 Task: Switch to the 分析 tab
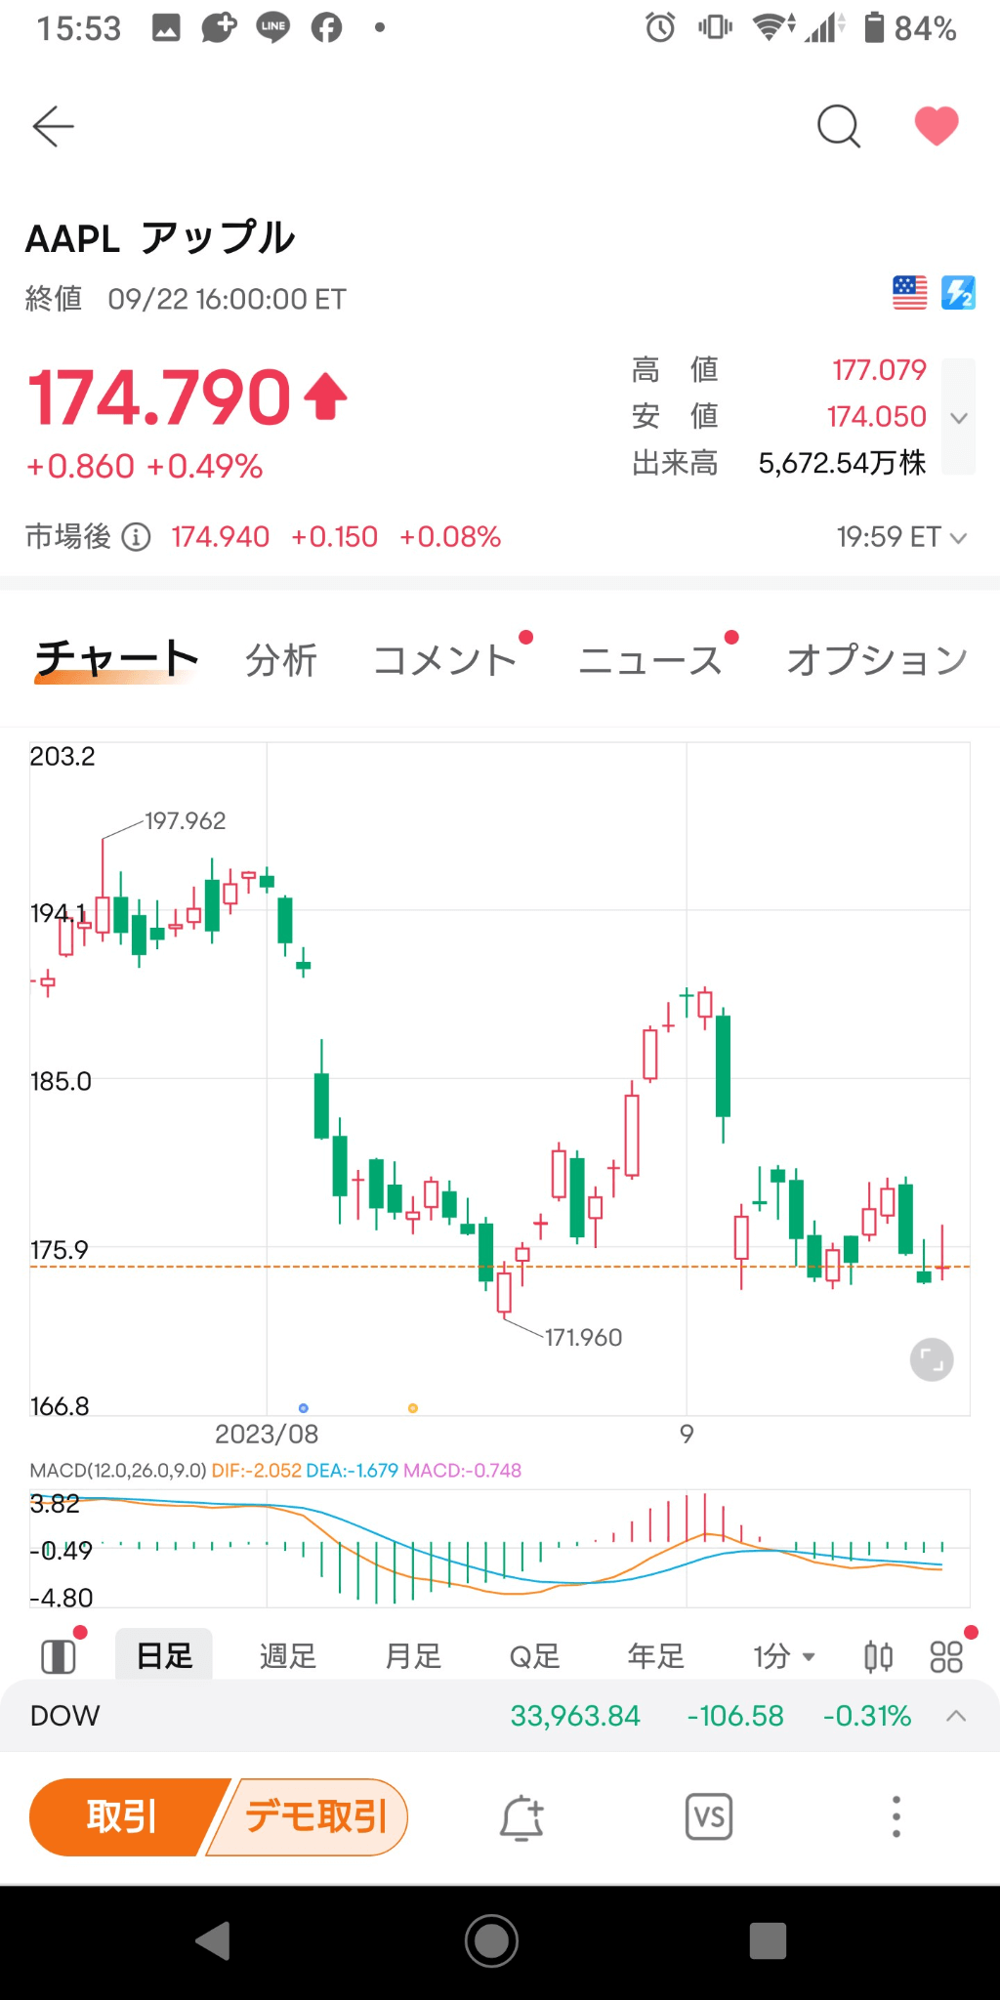(x=281, y=660)
